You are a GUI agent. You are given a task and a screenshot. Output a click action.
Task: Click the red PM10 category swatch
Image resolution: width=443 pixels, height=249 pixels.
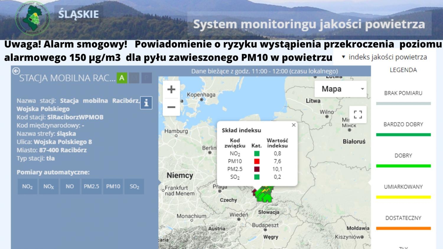tap(257, 161)
